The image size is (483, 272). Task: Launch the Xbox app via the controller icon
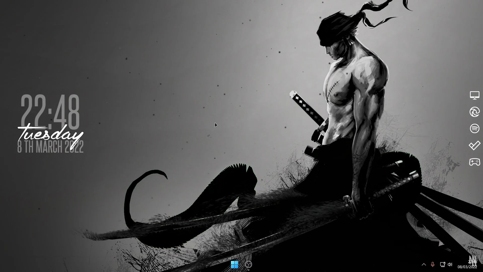point(474,162)
